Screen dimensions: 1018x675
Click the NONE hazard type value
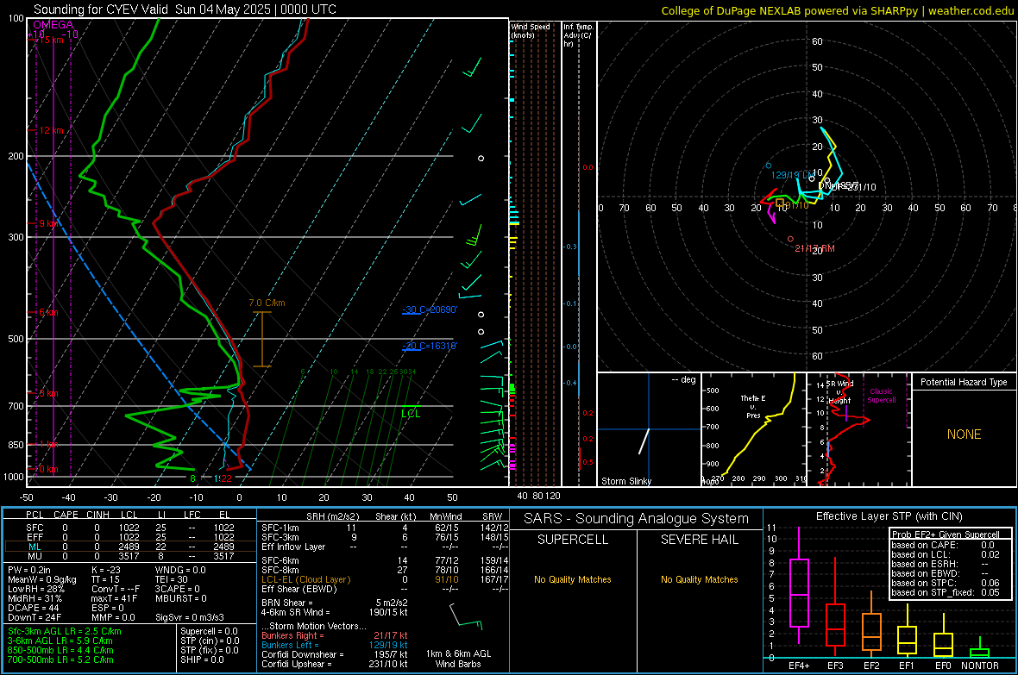pos(964,434)
